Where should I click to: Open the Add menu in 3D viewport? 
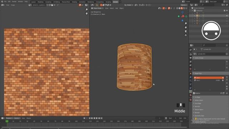coord(117,8)
